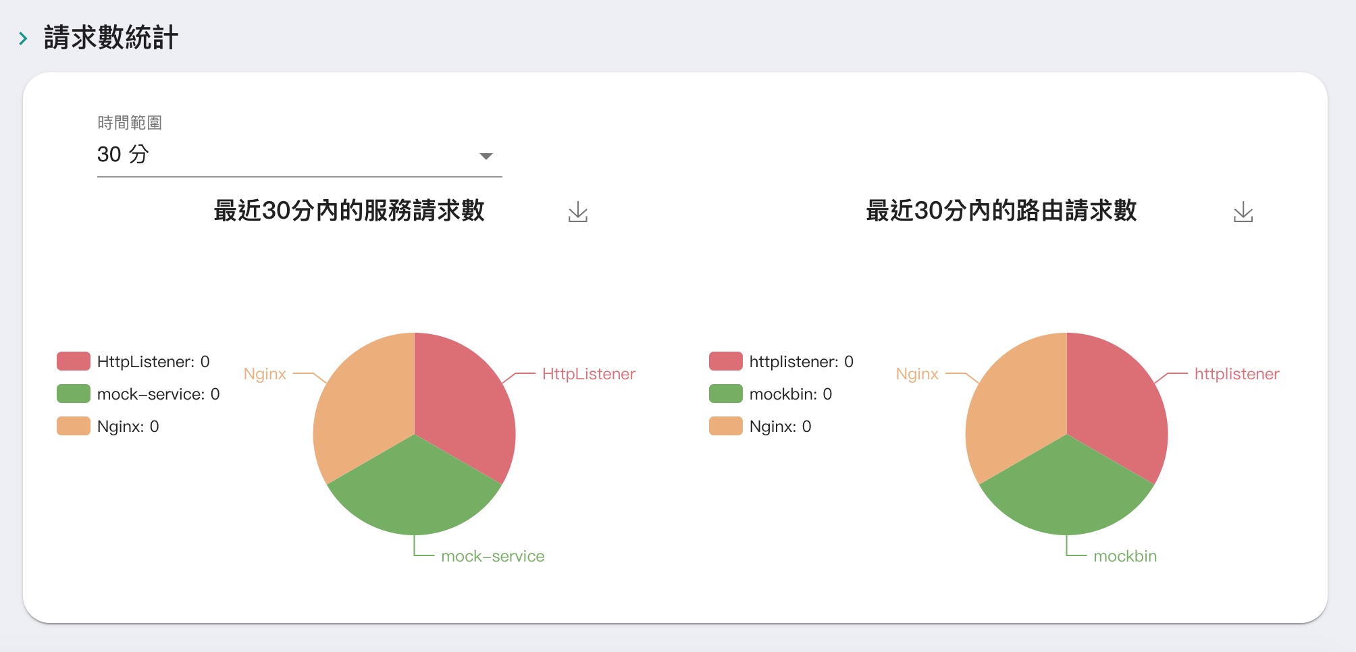
Task: Click the 最近30分內的路由請求數 chart title
Action: pyautogui.click(x=1001, y=211)
